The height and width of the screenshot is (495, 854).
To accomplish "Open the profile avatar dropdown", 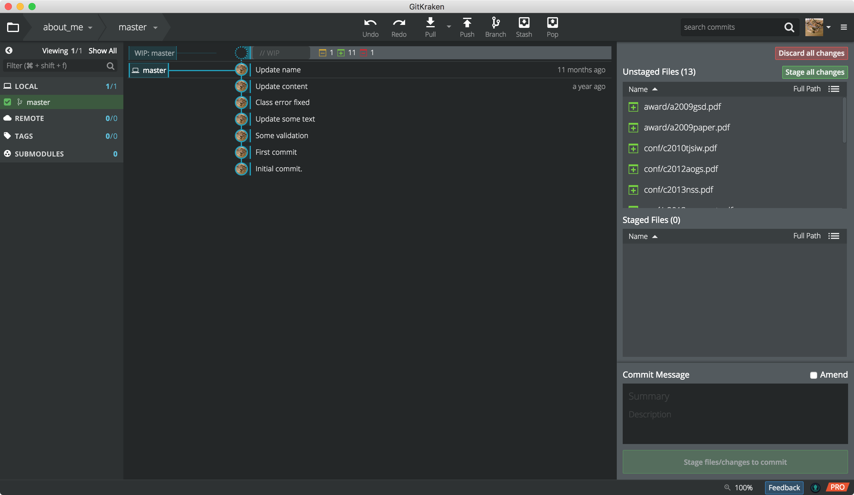I will click(x=828, y=27).
